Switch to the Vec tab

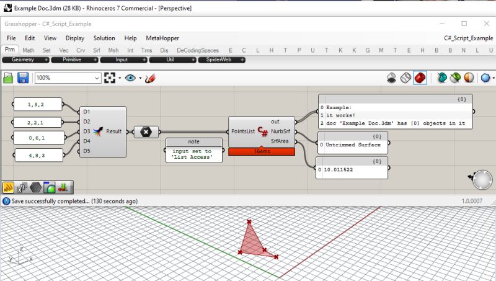point(64,50)
